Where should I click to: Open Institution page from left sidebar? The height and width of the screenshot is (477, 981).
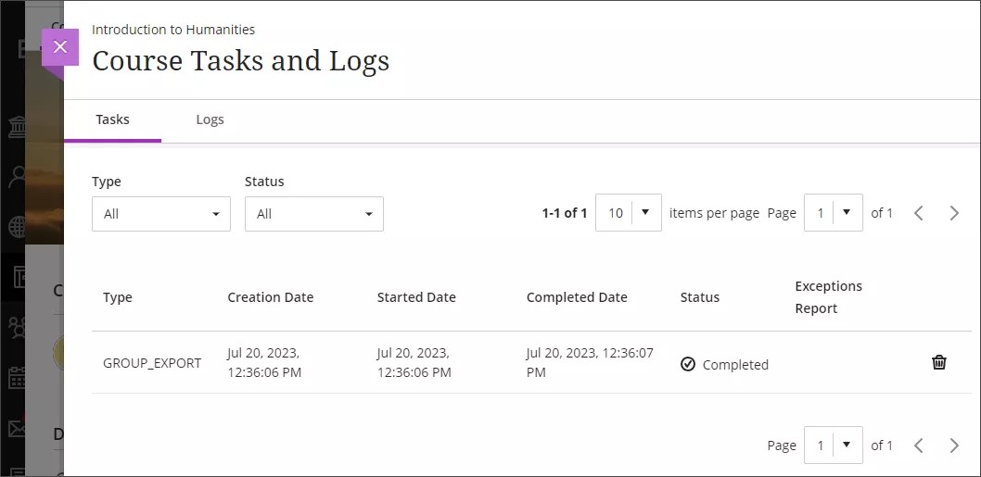point(17,127)
